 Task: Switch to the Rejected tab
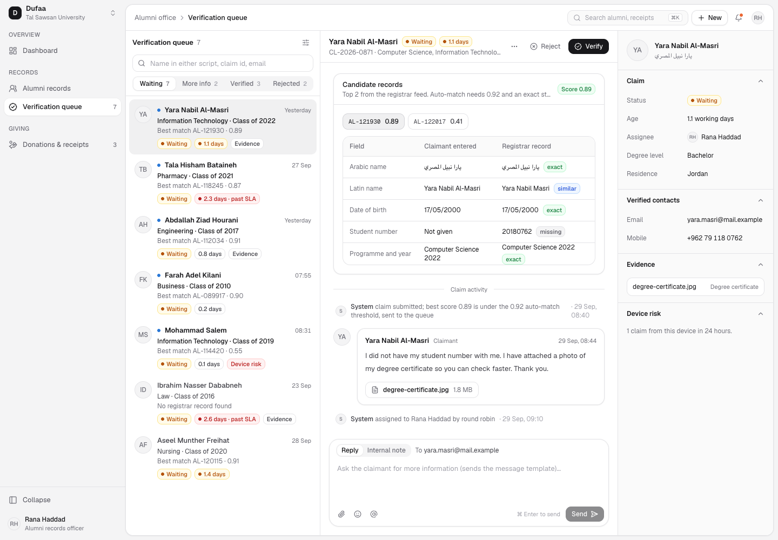(x=290, y=84)
